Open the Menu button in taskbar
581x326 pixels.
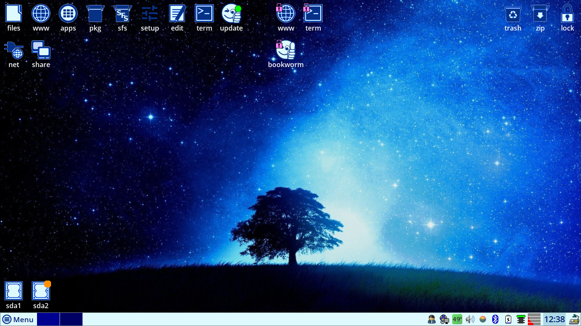(x=18, y=320)
